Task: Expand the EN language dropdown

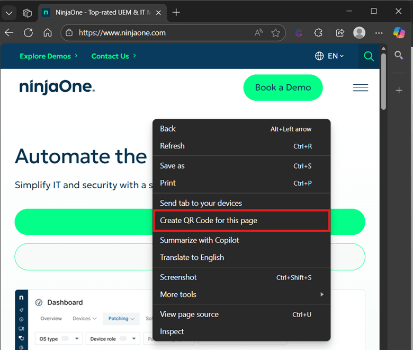Action: point(336,56)
